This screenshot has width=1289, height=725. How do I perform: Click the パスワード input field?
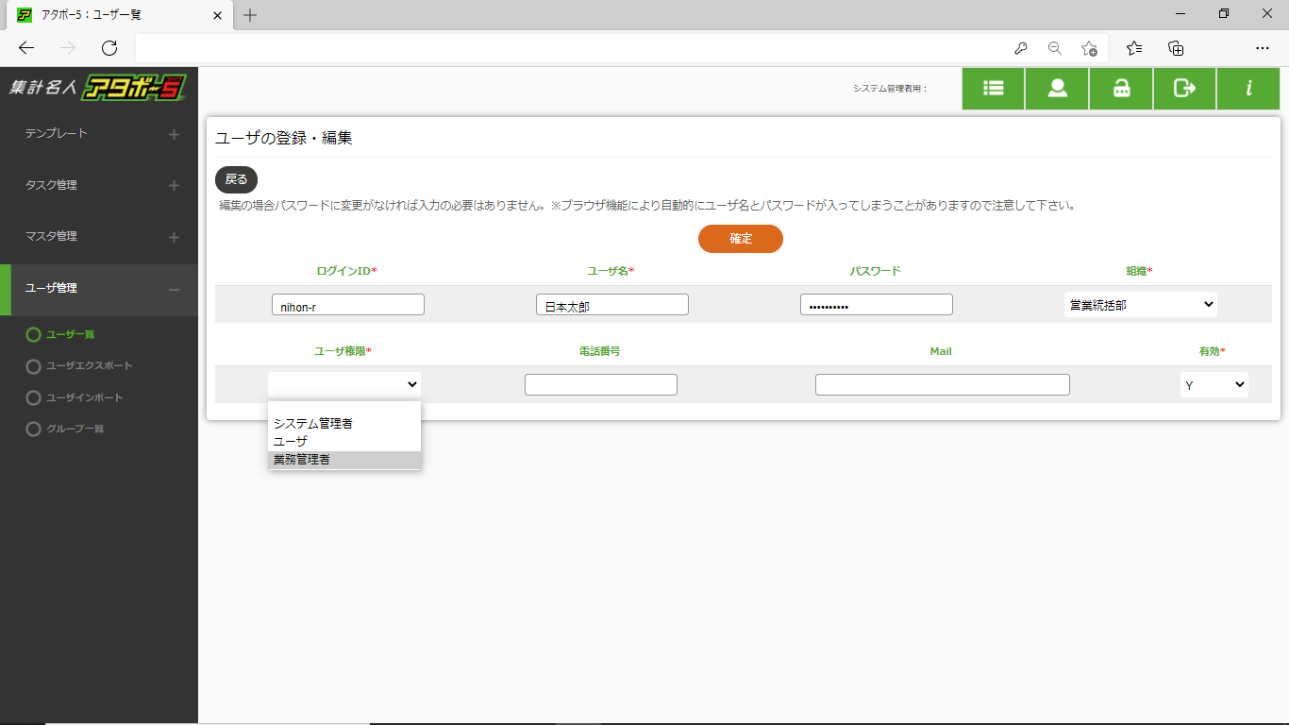pos(877,305)
